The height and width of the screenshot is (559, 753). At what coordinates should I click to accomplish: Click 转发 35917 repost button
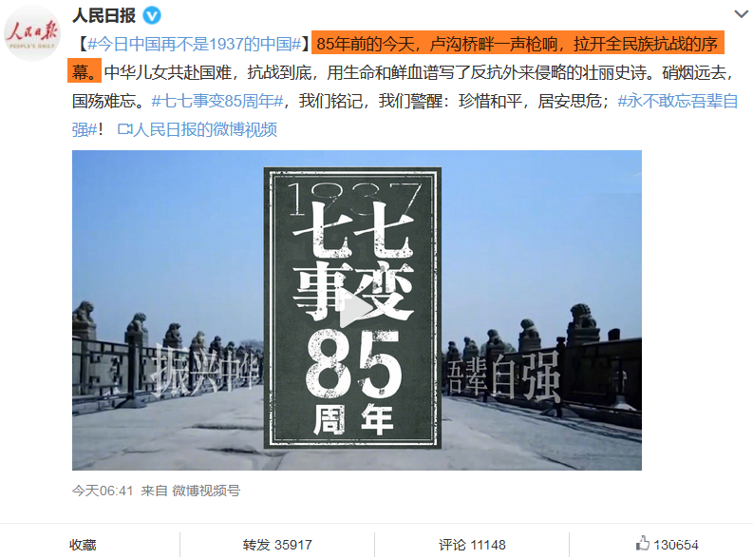click(277, 545)
